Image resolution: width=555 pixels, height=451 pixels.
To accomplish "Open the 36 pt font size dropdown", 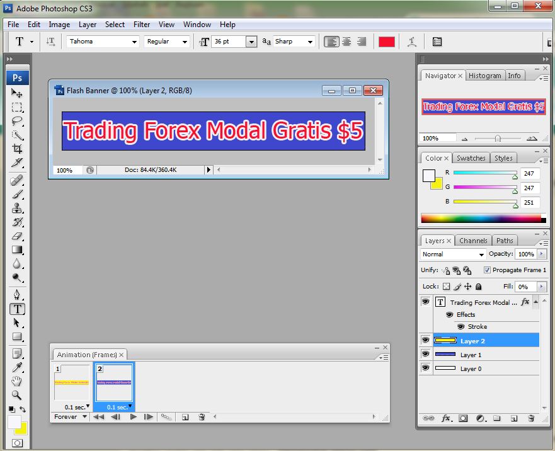I will (x=251, y=42).
